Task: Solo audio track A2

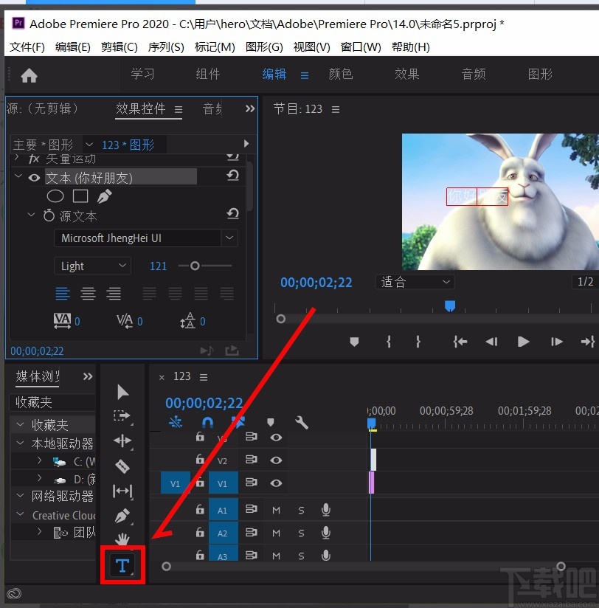Action: pos(301,533)
